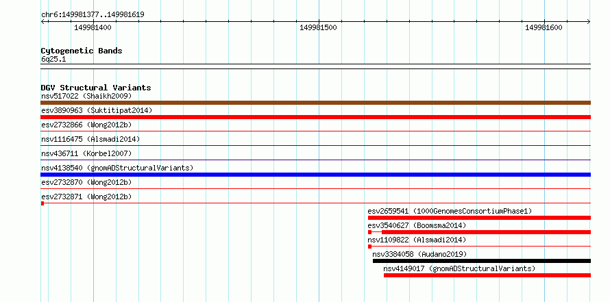Screen dimensions: 610x302
Task: Select esv3540627 (Boomsma2014) label
Action: 417,225
